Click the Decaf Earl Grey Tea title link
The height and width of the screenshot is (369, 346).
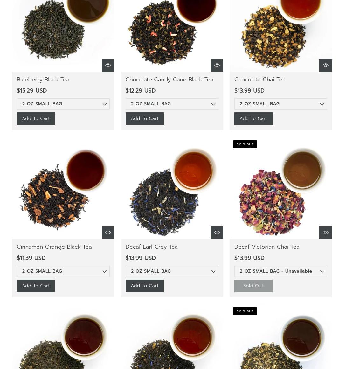151,247
